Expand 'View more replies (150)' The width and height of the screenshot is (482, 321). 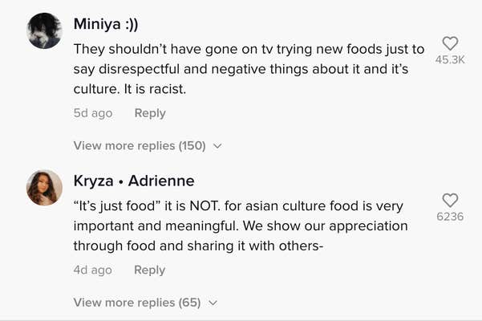(x=140, y=146)
